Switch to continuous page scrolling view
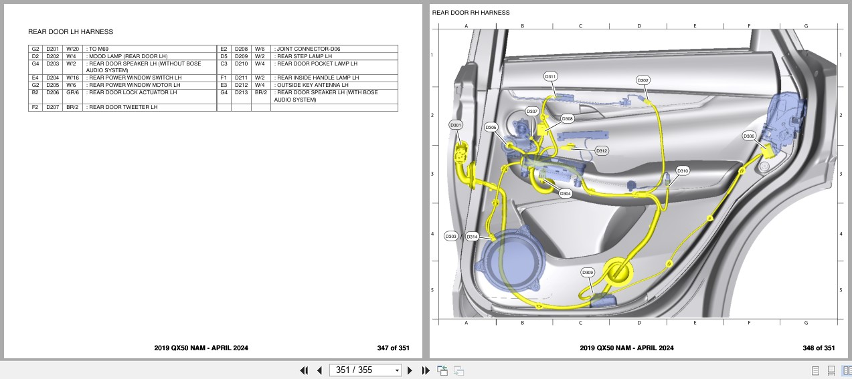The image size is (852, 379). pyautogui.click(x=831, y=370)
